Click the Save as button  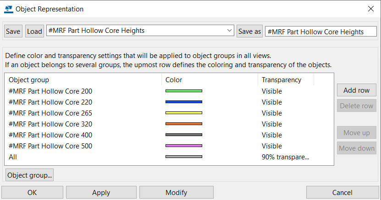249,31
